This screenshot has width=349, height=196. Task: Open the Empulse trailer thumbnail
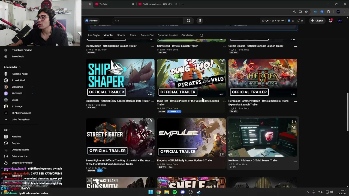pos(191,137)
